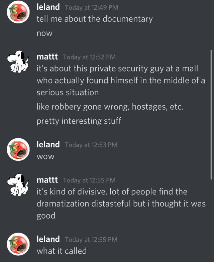The image size is (214, 262).
Task: Select the "it's kind of divisive" message
Action: pos(121,204)
